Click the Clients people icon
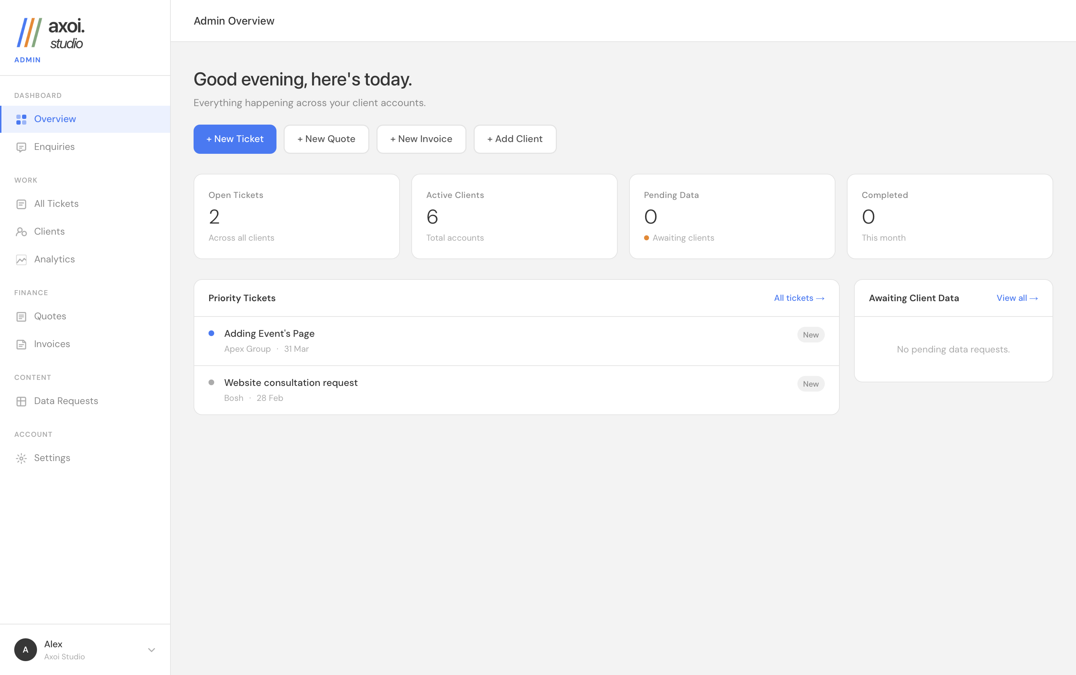Image resolution: width=1076 pixels, height=675 pixels. (x=21, y=232)
